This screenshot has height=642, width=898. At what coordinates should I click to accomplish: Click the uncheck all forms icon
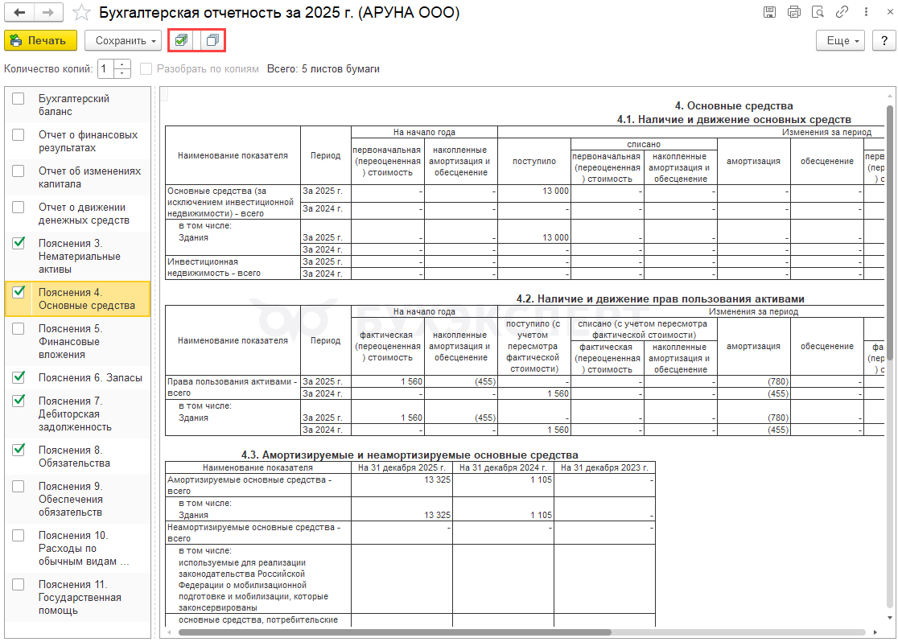click(x=212, y=40)
